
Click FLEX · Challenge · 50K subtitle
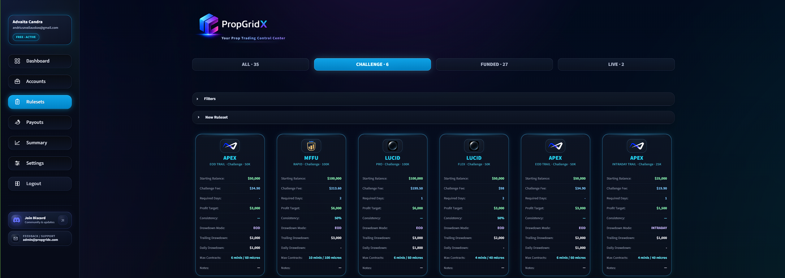474,164
